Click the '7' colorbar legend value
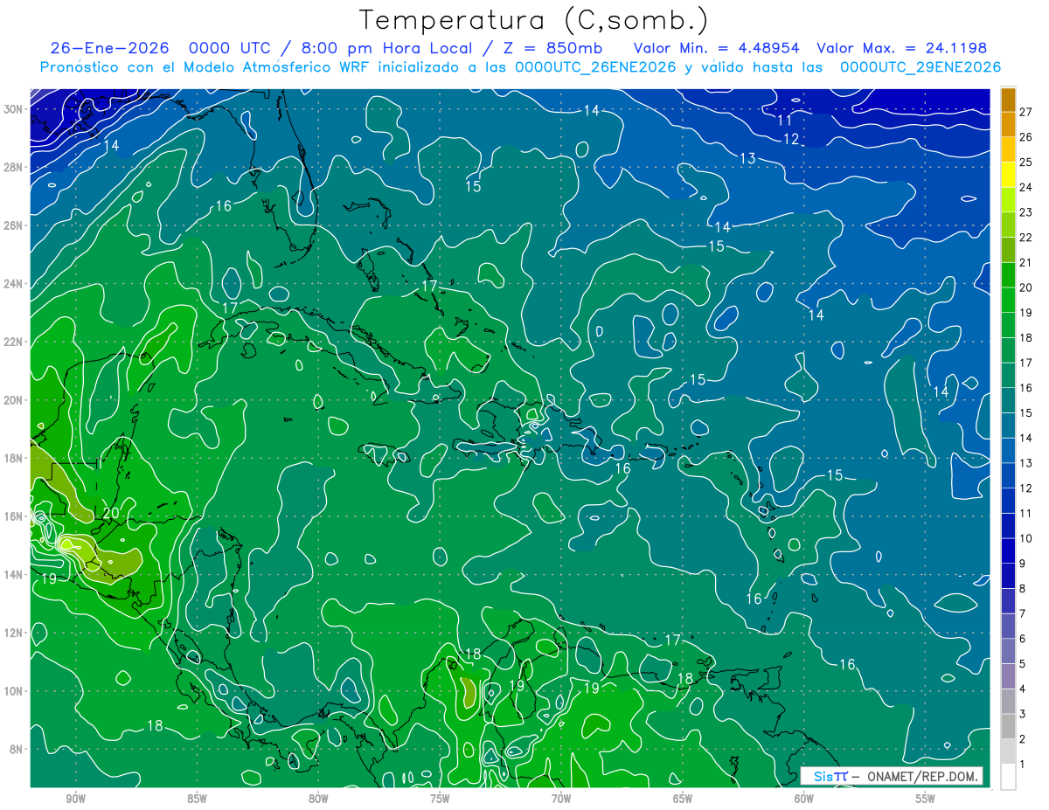Viewport: 1049px width, 810px height. pos(1024,613)
